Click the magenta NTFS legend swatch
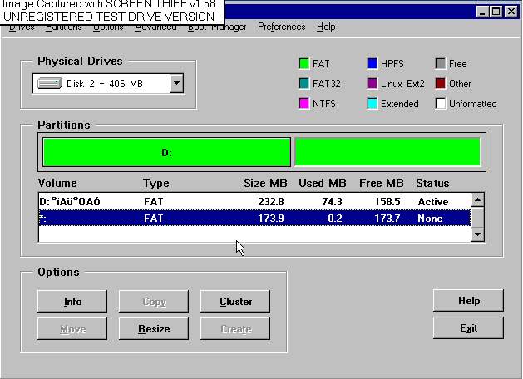The width and height of the screenshot is (523, 379). [304, 104]
